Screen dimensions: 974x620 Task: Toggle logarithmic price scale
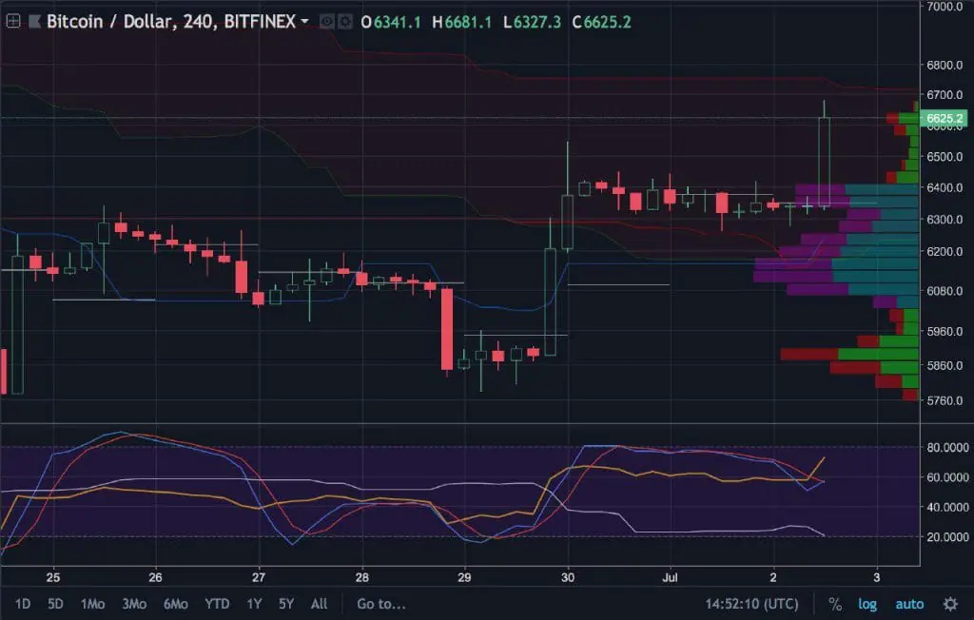point(867,604)
